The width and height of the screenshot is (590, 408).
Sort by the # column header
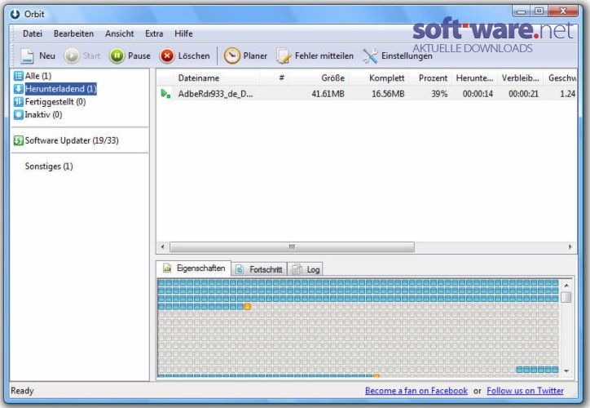coord(274,78)
